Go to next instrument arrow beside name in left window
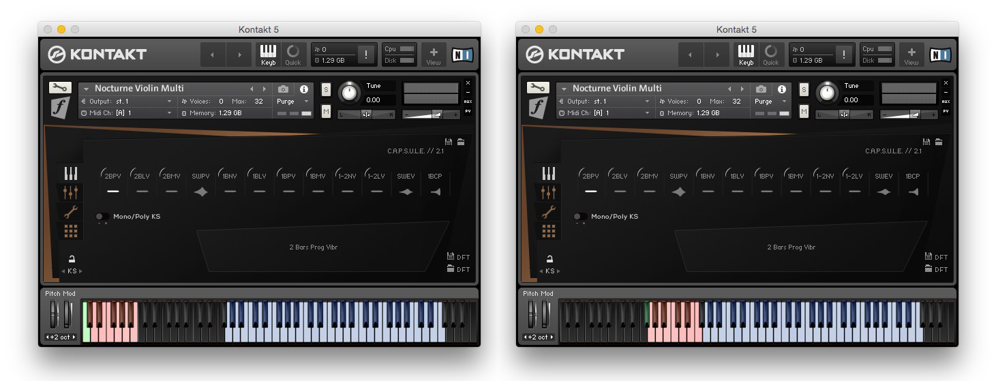Screen dimensions: 996x381 click(x=265, y=89)
